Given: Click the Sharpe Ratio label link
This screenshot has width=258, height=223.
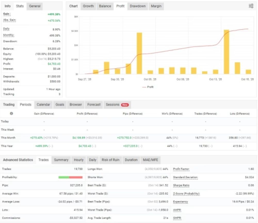Looking at the screenshot, I should 181,185.
